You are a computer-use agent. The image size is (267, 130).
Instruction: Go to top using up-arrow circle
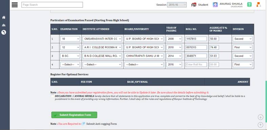260,125
